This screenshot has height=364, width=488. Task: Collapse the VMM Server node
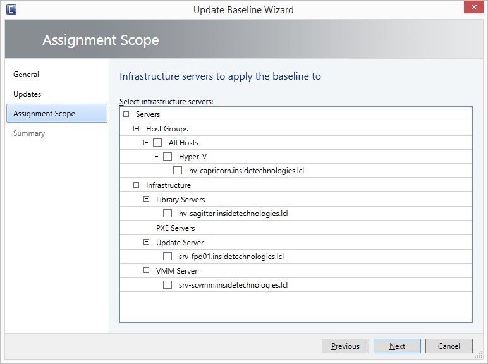(x=146, y=270)
